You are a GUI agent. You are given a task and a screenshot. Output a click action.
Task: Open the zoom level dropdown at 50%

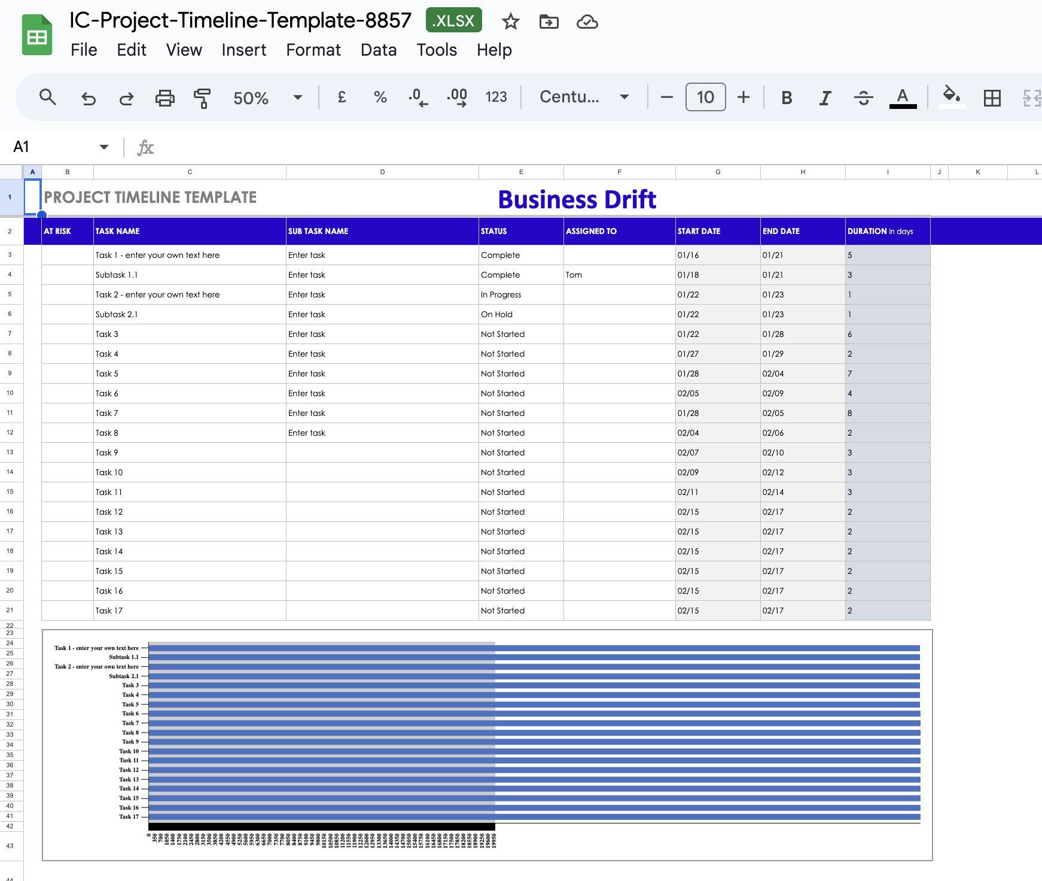click(x=267, y=98)
